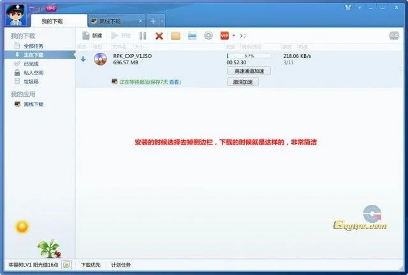Click the file size 696.57 MB
The width and height of the screenshot is (408, 275).
coord(126,62)
